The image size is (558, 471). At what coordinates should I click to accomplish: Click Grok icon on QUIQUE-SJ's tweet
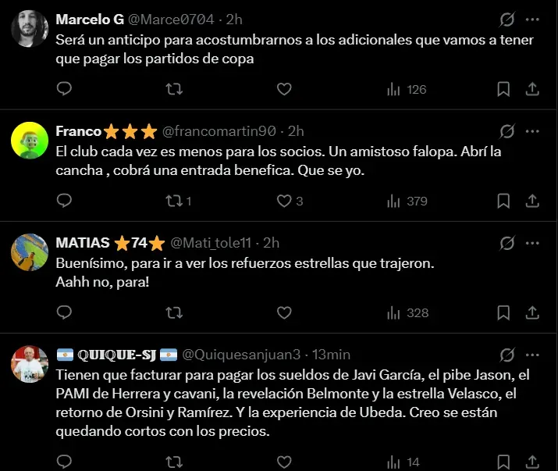pyautogui.click(x=506, y=355)
